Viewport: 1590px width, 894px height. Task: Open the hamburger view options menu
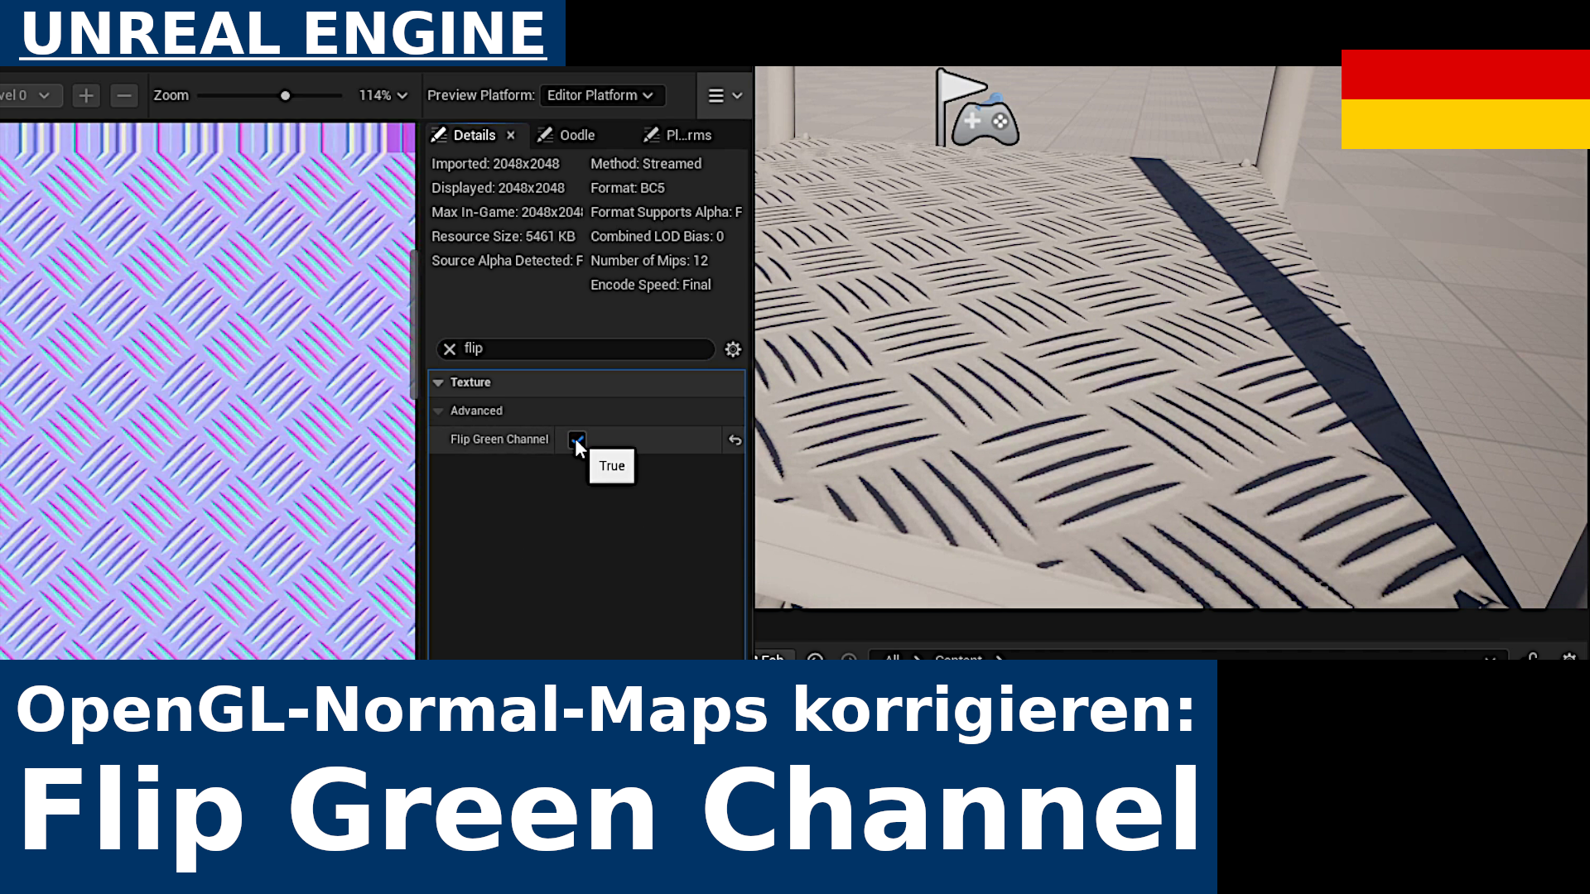coord(725,96)
